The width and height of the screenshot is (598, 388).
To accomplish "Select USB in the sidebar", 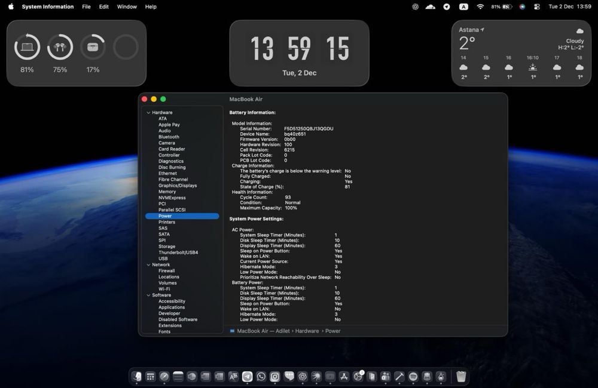I will pos(163,258).
